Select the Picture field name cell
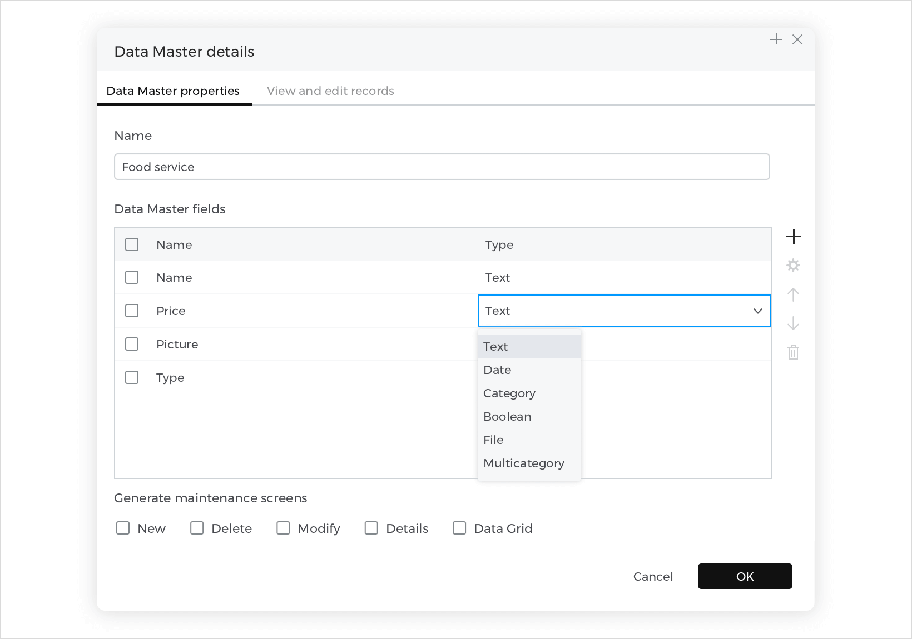The image size is (912, 639). click(x=177, y=344)
